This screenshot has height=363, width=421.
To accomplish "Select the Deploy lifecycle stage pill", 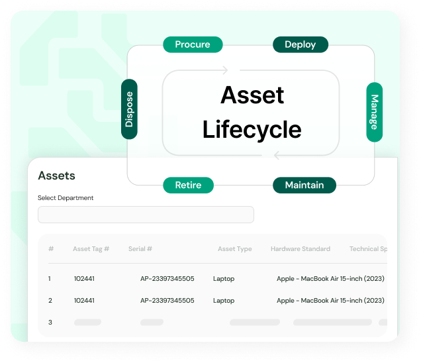I will click(x=300, y=44).
